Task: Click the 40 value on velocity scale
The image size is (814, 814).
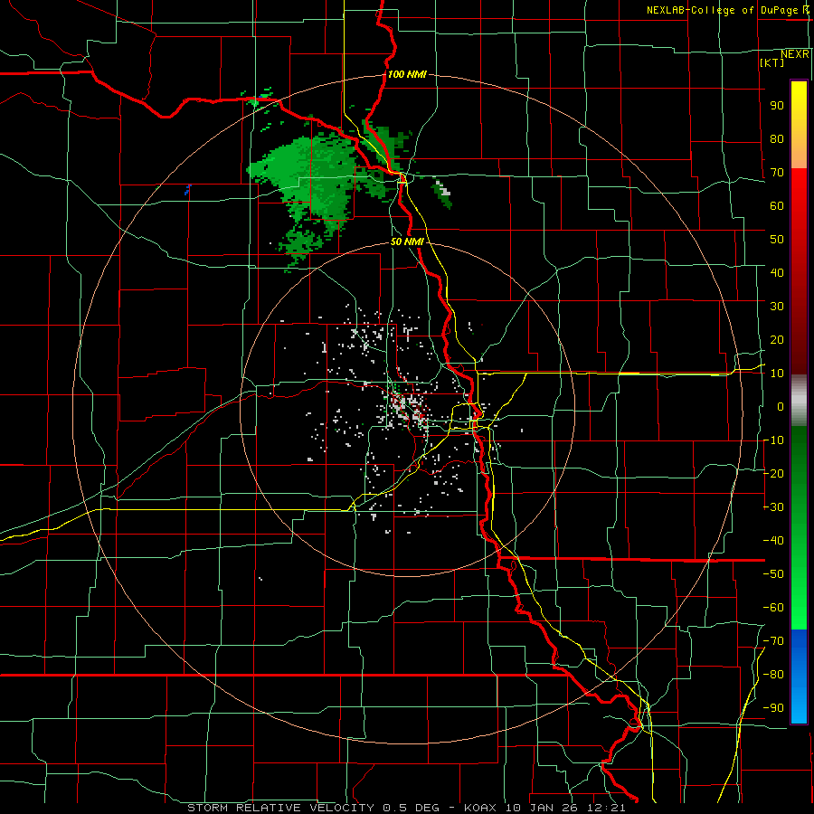Action: pyautogui.click(x=777, y=273)
